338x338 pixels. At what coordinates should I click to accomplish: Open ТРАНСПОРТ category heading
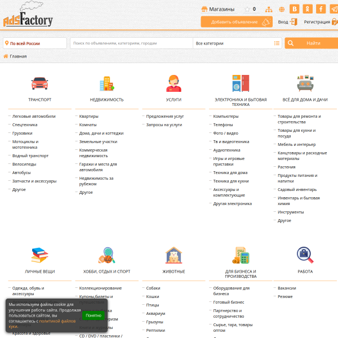[40, 100]
